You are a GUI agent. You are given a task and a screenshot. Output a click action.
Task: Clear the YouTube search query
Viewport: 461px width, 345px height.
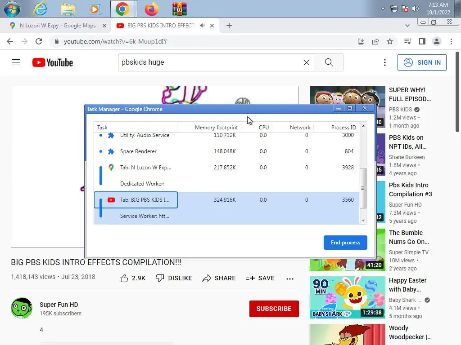pyautogui.click(x=306, y=62)
